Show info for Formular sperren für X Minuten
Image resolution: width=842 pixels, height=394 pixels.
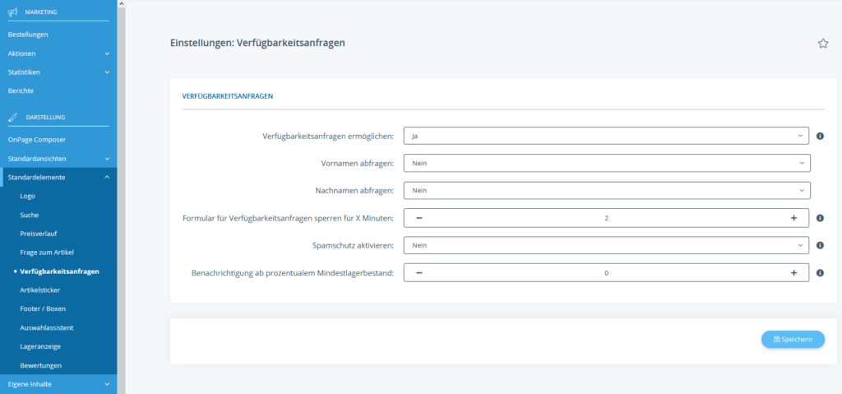pos(820,218)
